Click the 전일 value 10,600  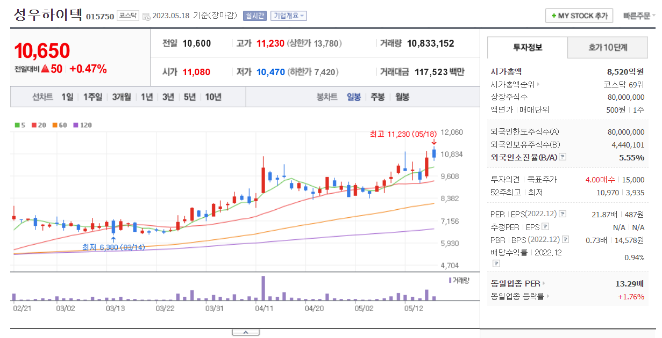coord(197,43)
